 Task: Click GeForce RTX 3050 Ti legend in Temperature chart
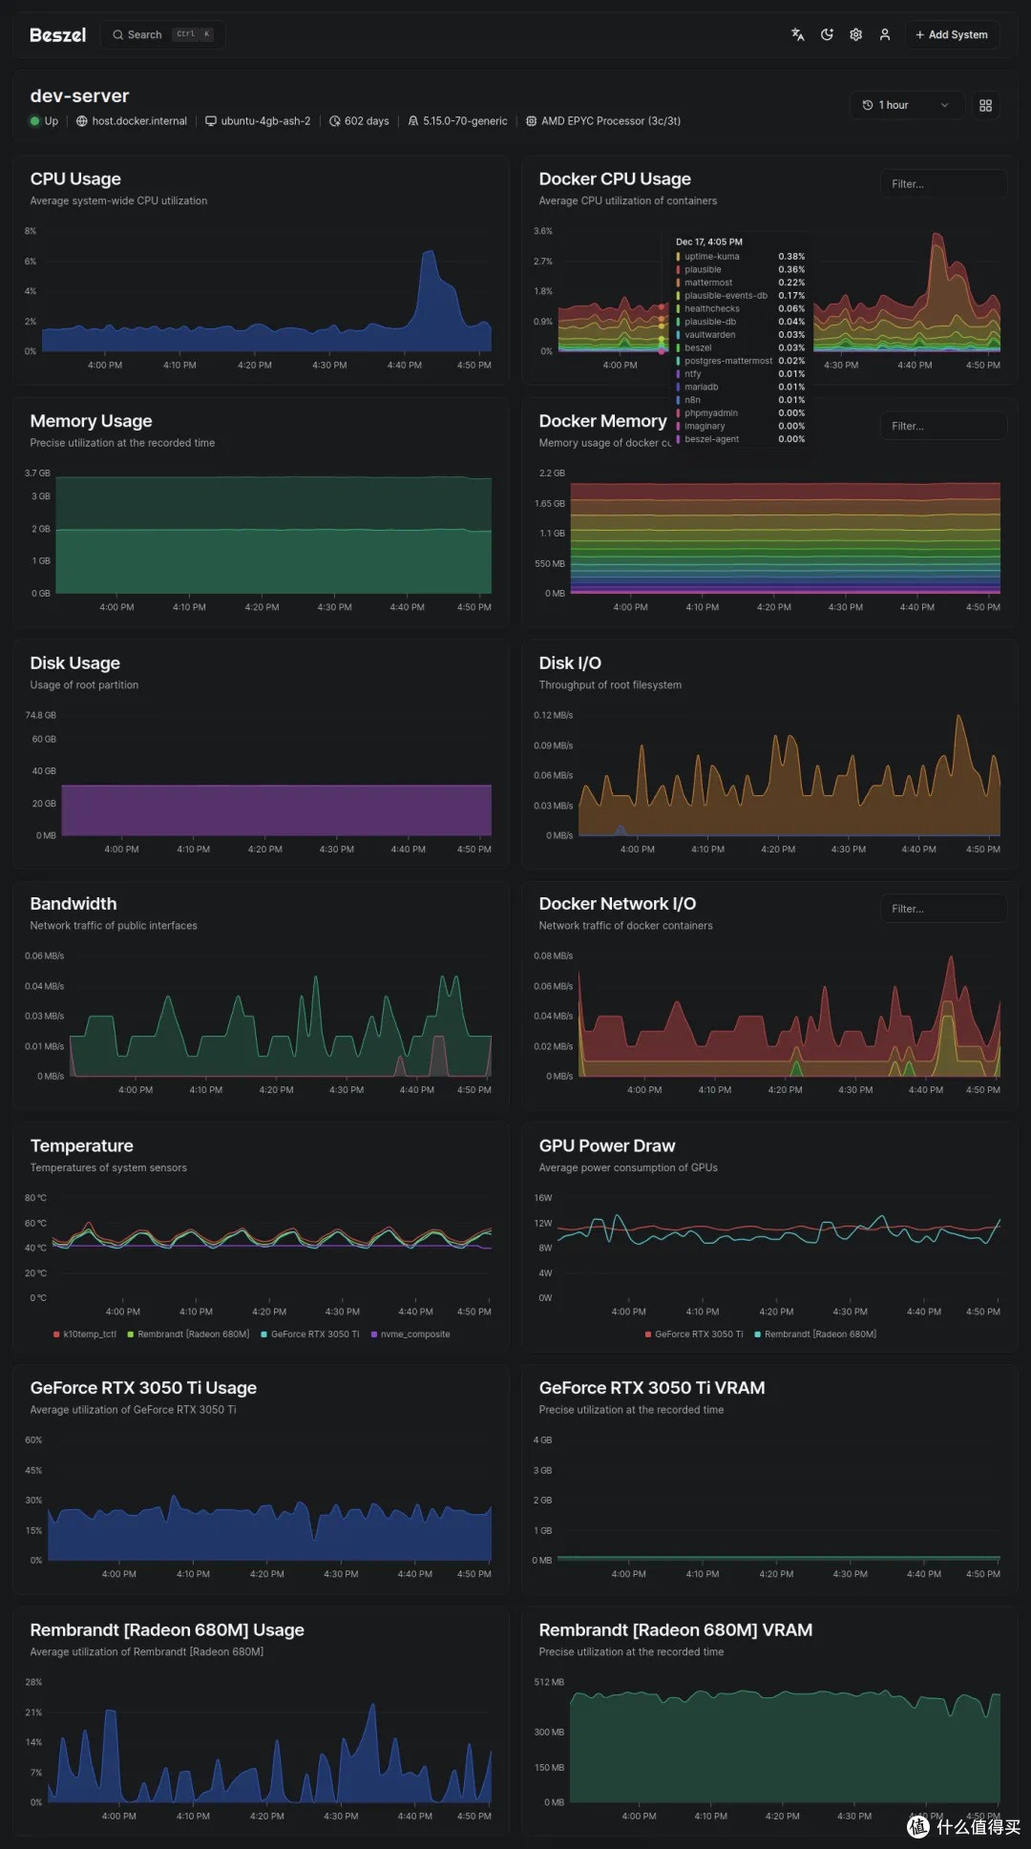[310, 1334]
